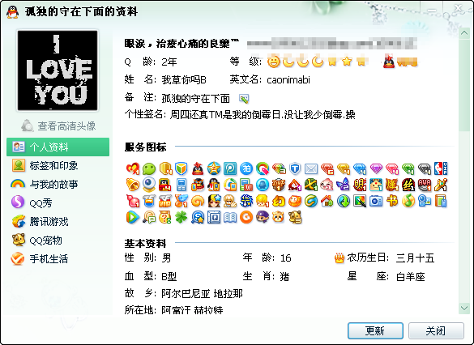The height and width of the screenshot is (345, 474).
Task: Click the golden sword game icon
Action: (x=441, y=185)
